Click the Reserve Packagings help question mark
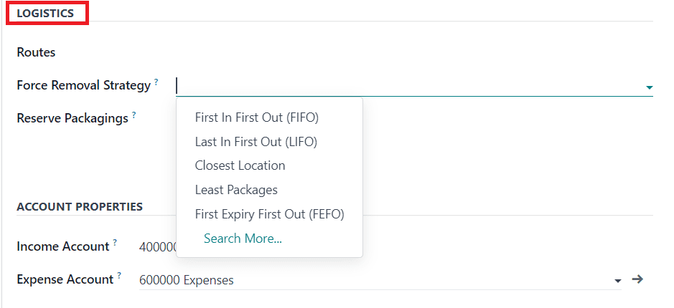 [134, 115]
